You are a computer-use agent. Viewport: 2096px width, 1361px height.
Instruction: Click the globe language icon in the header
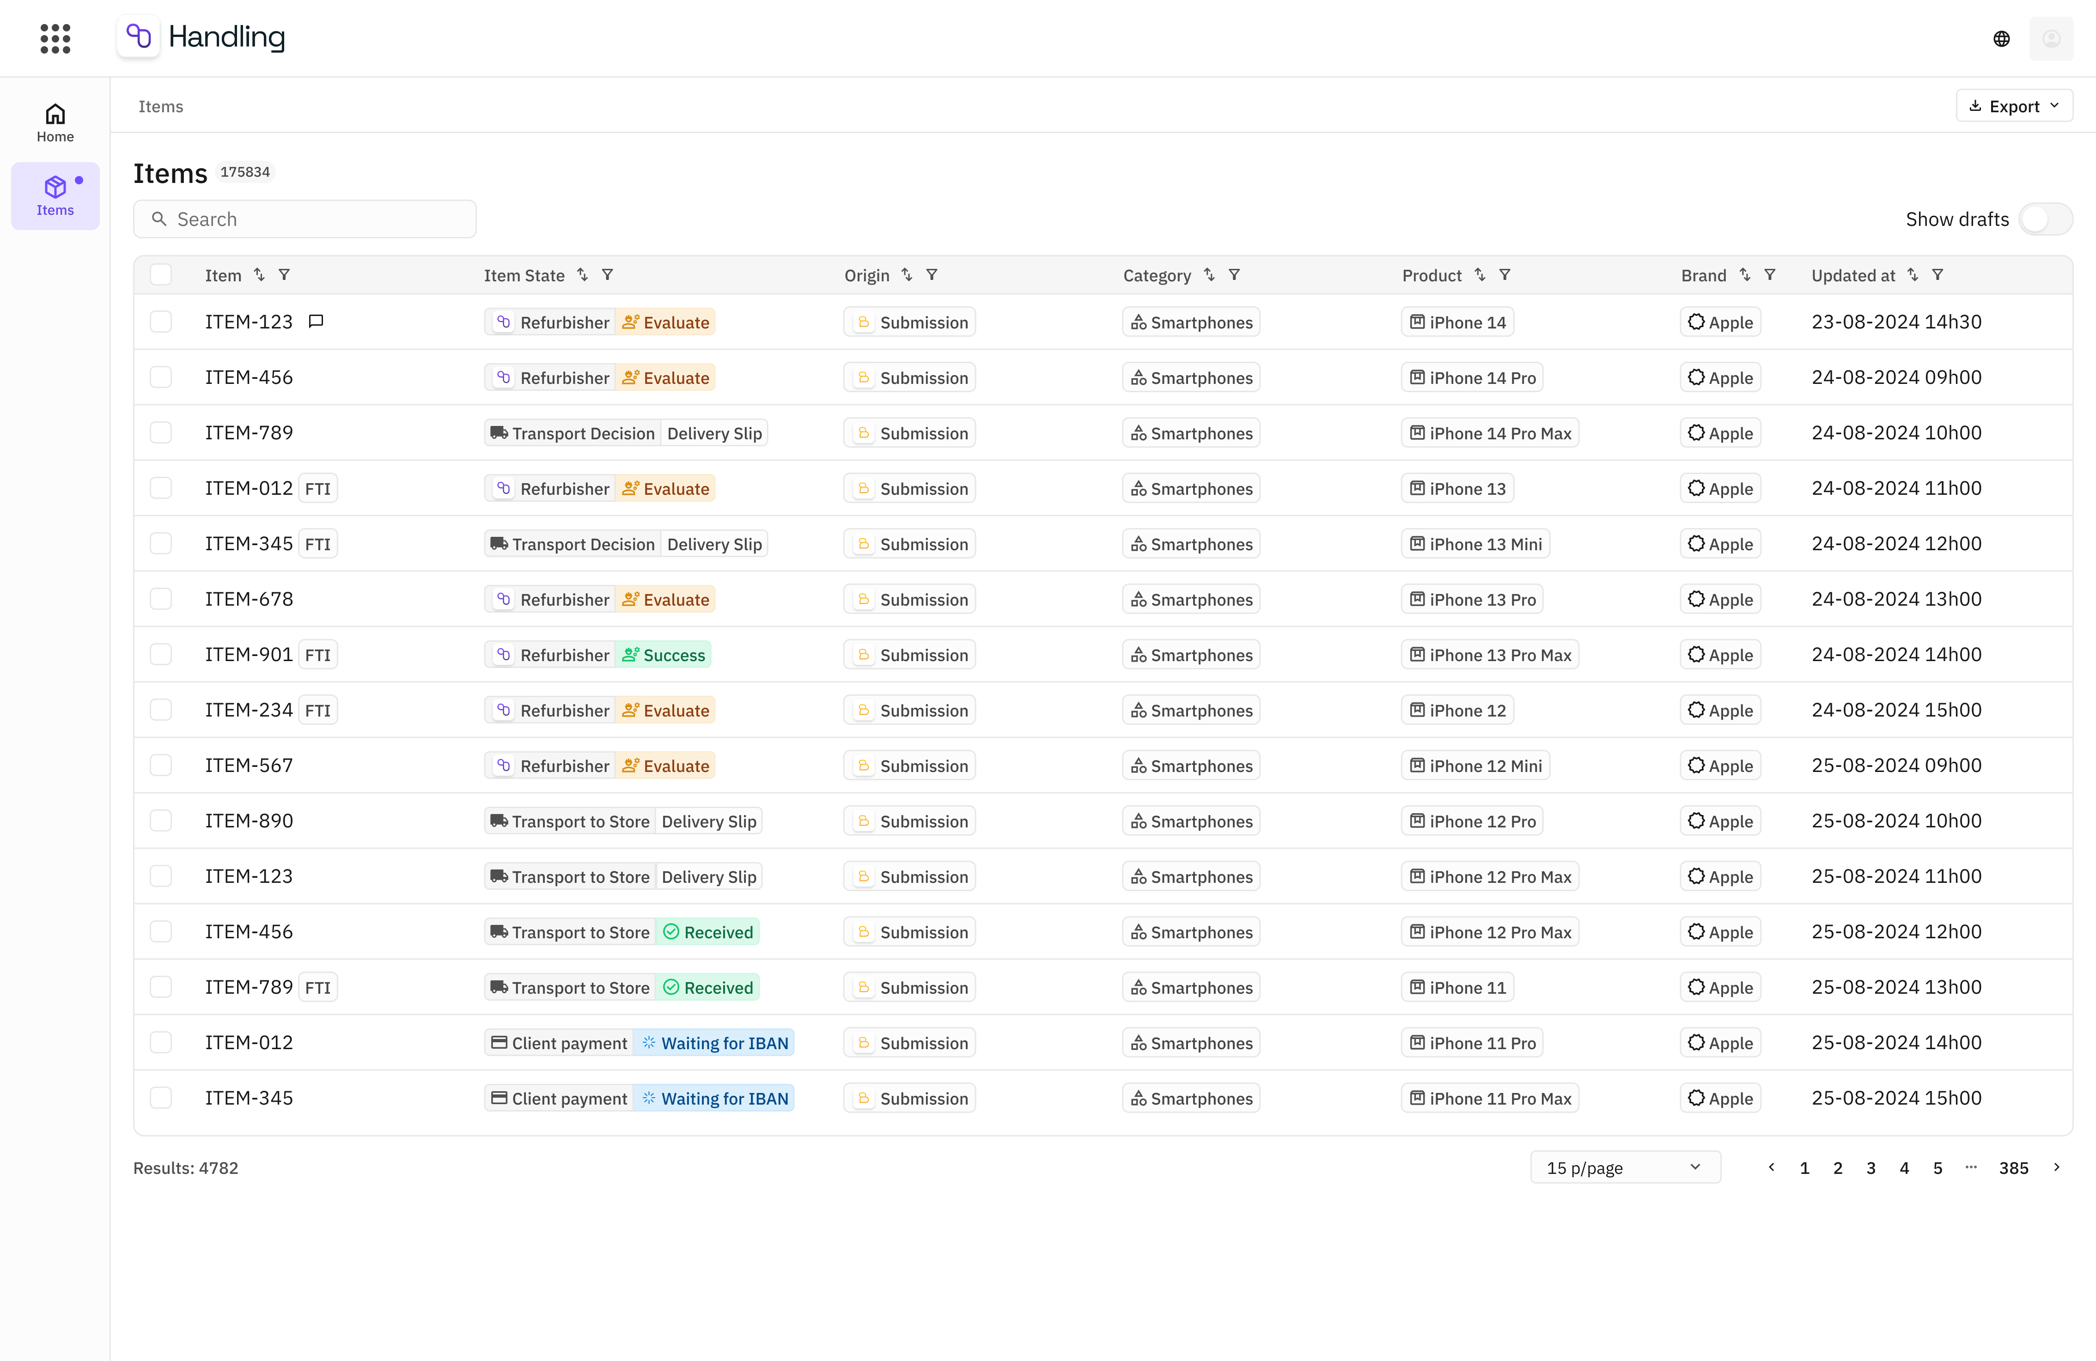coord(2001,38)
